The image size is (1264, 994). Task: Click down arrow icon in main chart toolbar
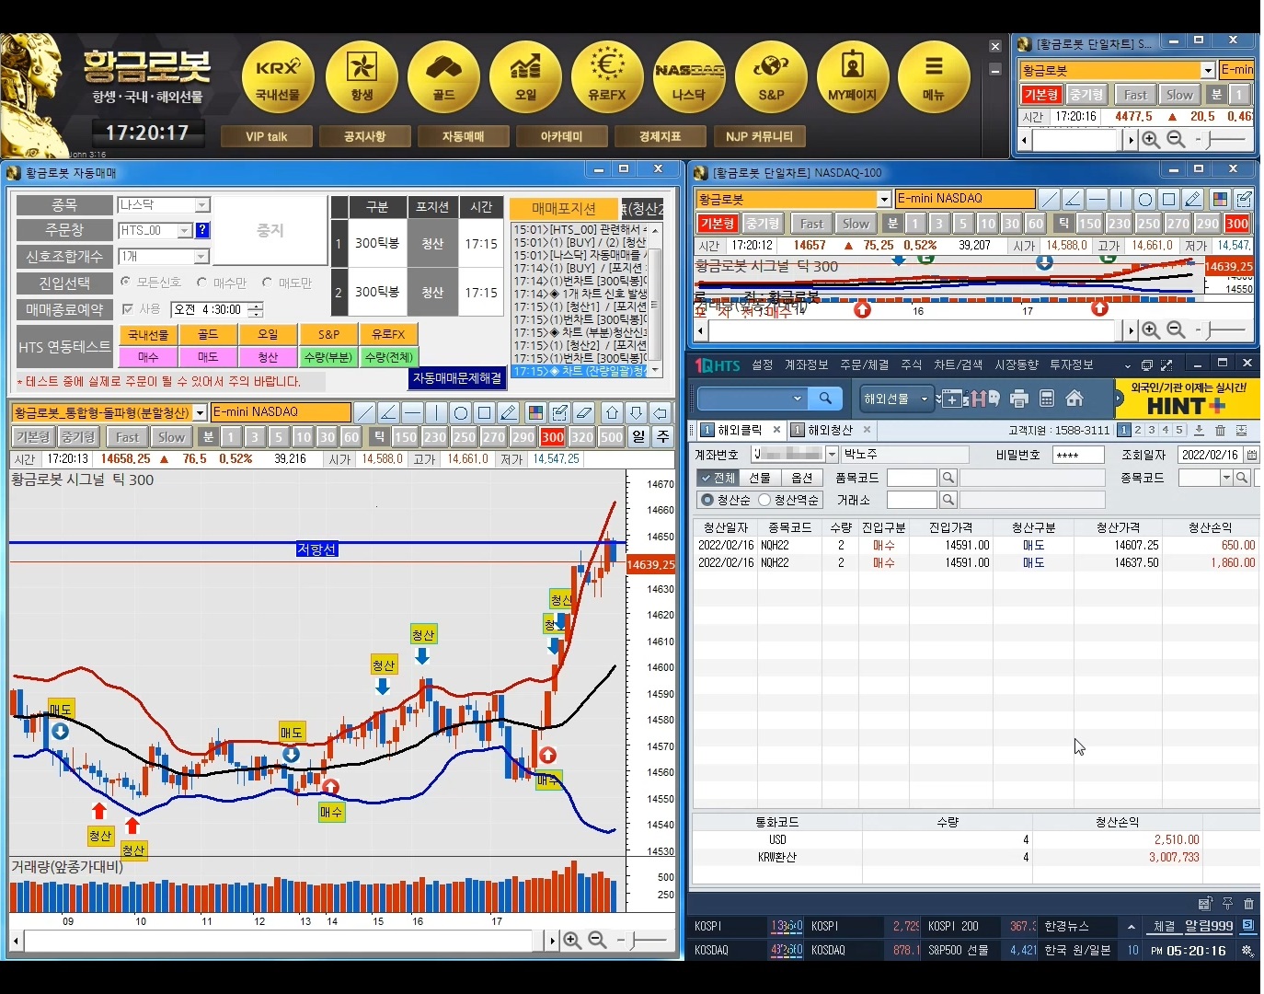[x=636, y=412]
